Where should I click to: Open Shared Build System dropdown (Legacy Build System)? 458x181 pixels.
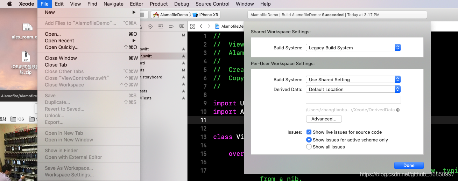point(353,48)
